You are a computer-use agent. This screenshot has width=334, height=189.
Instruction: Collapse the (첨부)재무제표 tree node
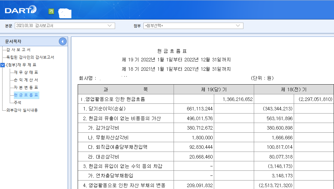(x=3, y=65)
